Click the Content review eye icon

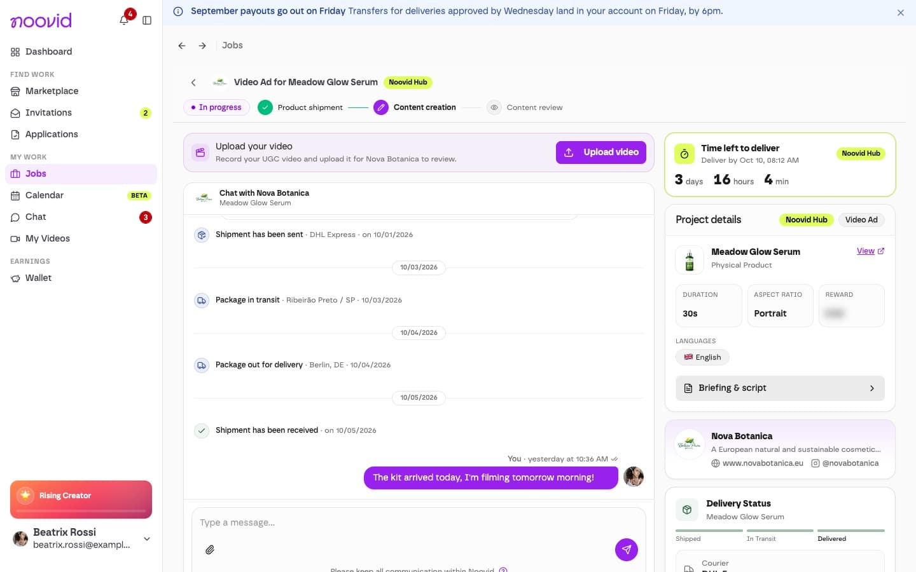[x=494, y=107]
